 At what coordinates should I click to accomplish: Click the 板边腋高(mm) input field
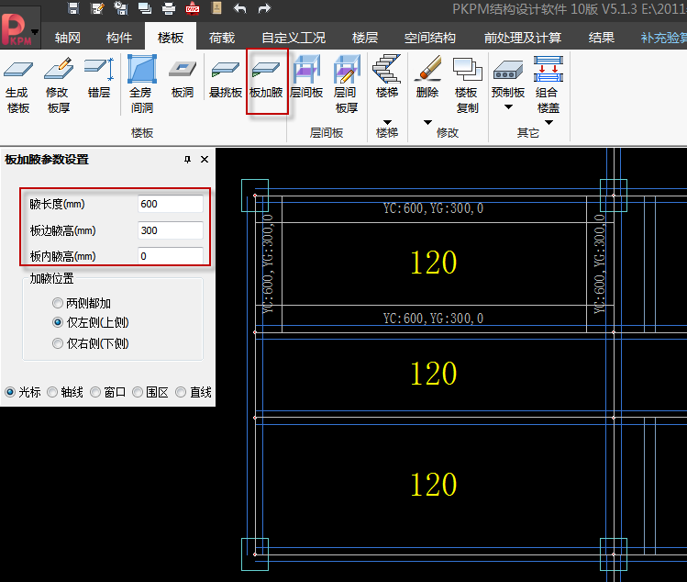click(171, 230)
